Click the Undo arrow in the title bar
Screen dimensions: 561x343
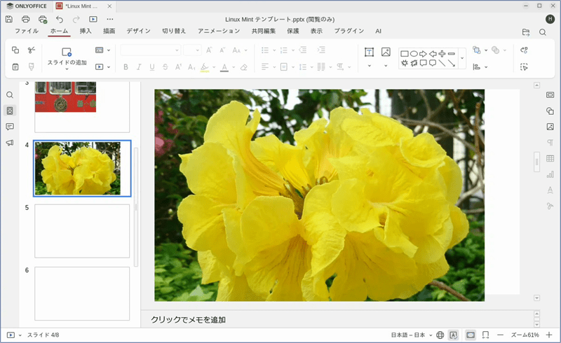pyautogui.click(x=59, y=19)
